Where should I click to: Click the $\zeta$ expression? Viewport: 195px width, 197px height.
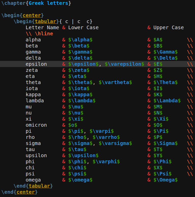click(79, 70)
